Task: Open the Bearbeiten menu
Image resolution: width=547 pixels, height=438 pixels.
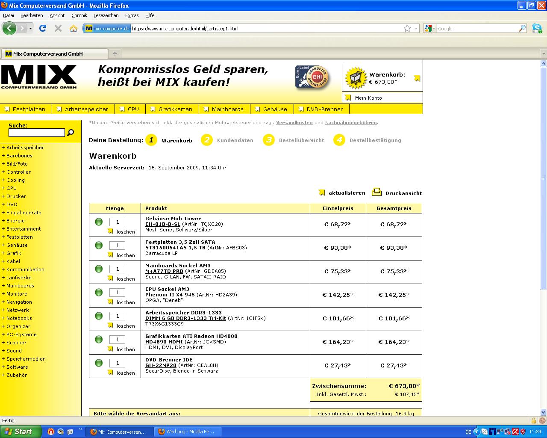Action: [32, 15]
